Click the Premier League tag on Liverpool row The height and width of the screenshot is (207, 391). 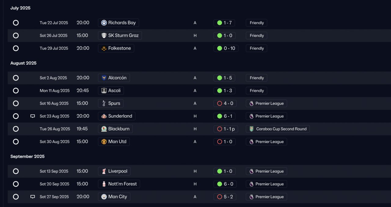coord(266,171)
